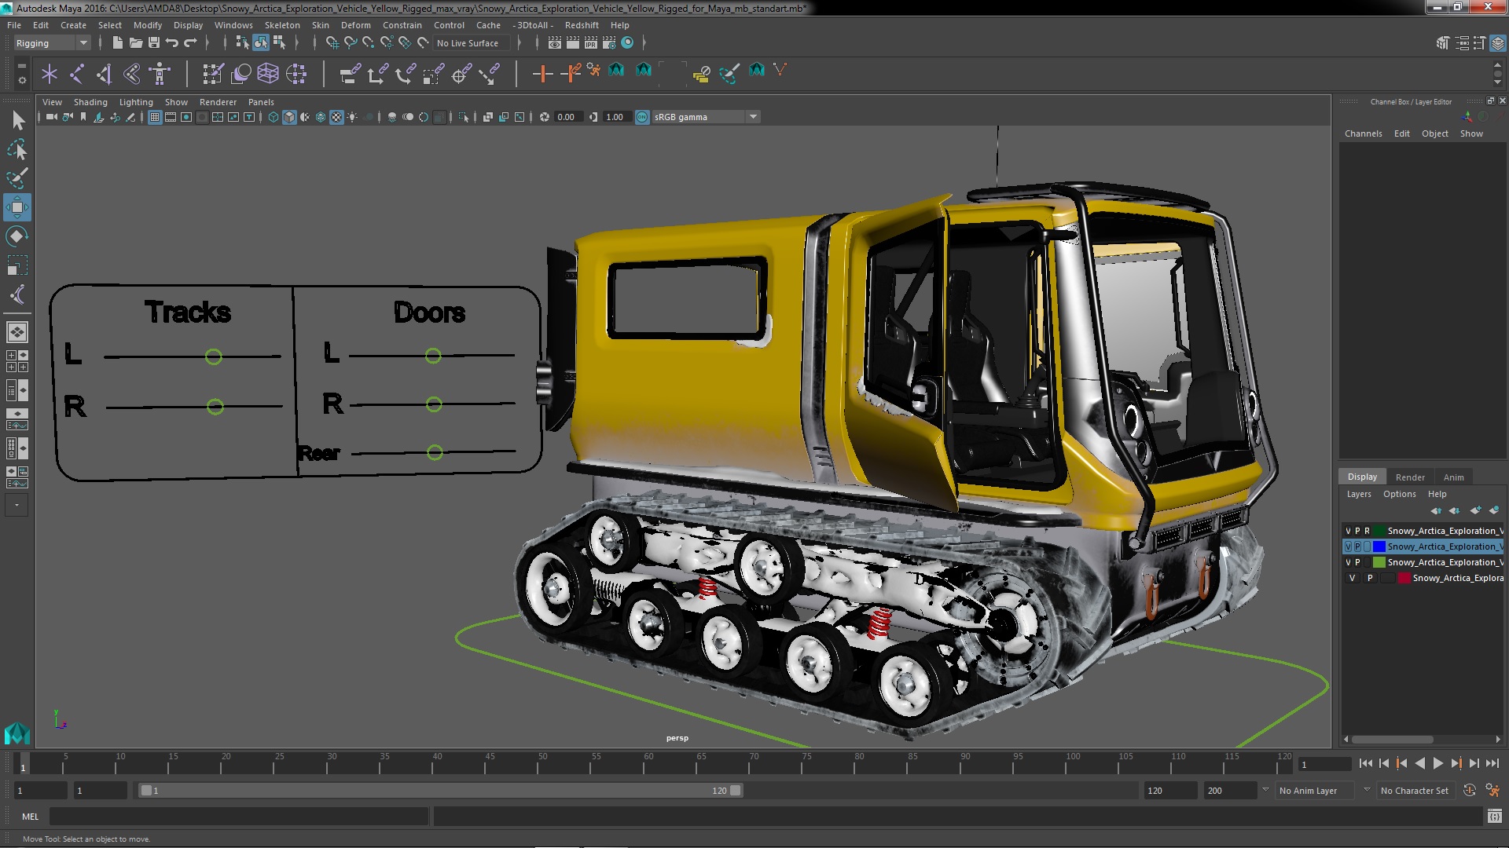Open the No Live Surface field
1509x848 pixels.
[x=472, y=43]
